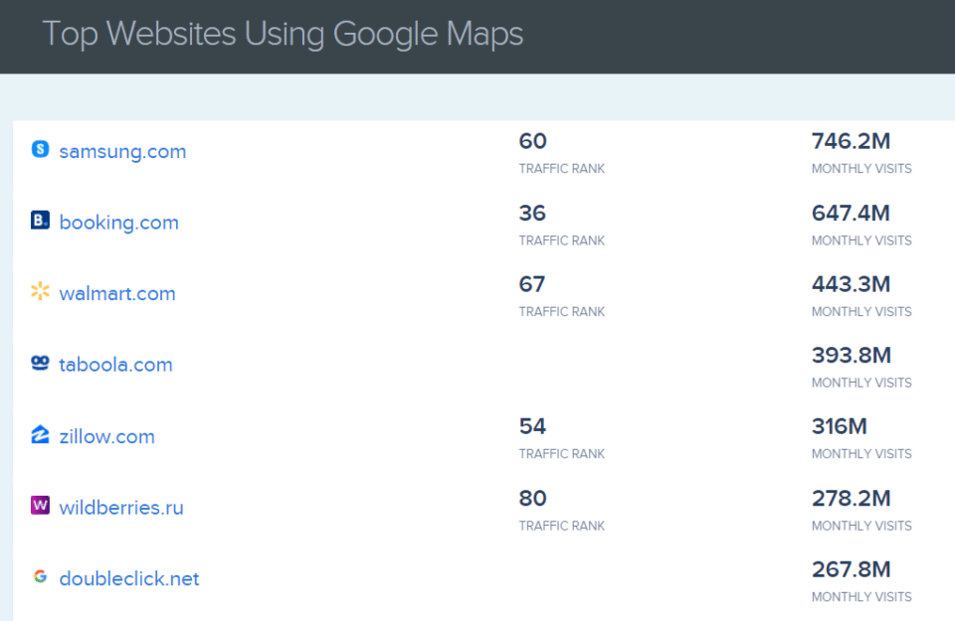This screenshot has height=621, width=955.
Task: Visit the walmart.com link
Action: pyautogui.click(x=117, y=294)
